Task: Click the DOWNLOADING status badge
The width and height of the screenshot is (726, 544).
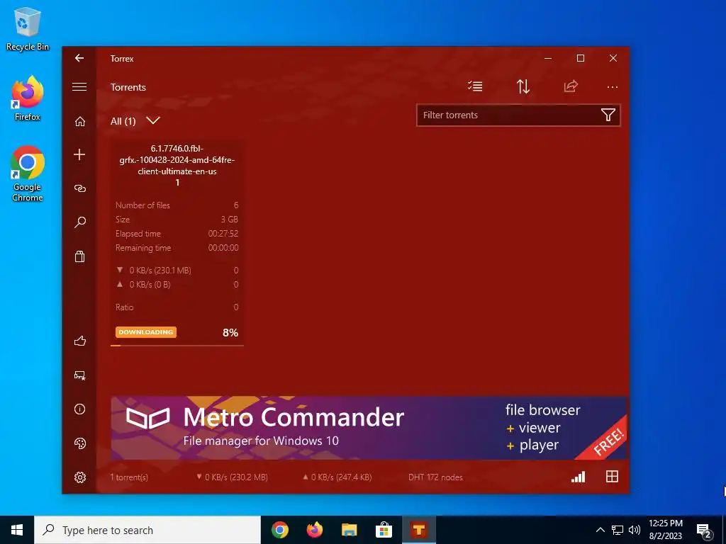Action: (x=146, y=332)
